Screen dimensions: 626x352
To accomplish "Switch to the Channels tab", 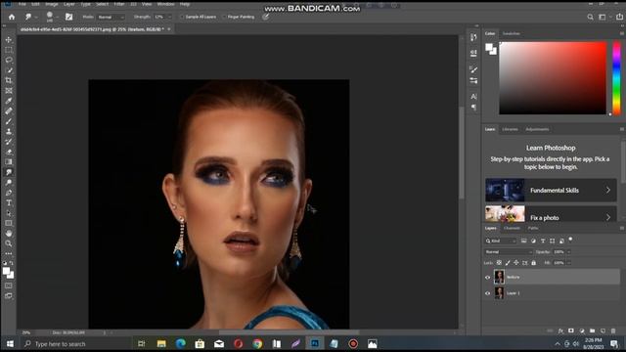I will 512,228.
